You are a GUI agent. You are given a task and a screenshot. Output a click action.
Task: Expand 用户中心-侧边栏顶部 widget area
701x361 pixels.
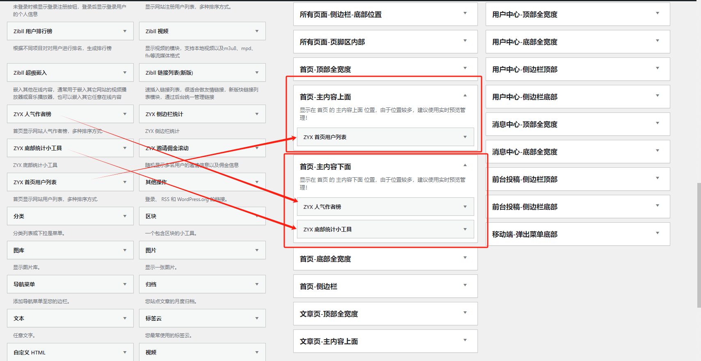point(657,69)
